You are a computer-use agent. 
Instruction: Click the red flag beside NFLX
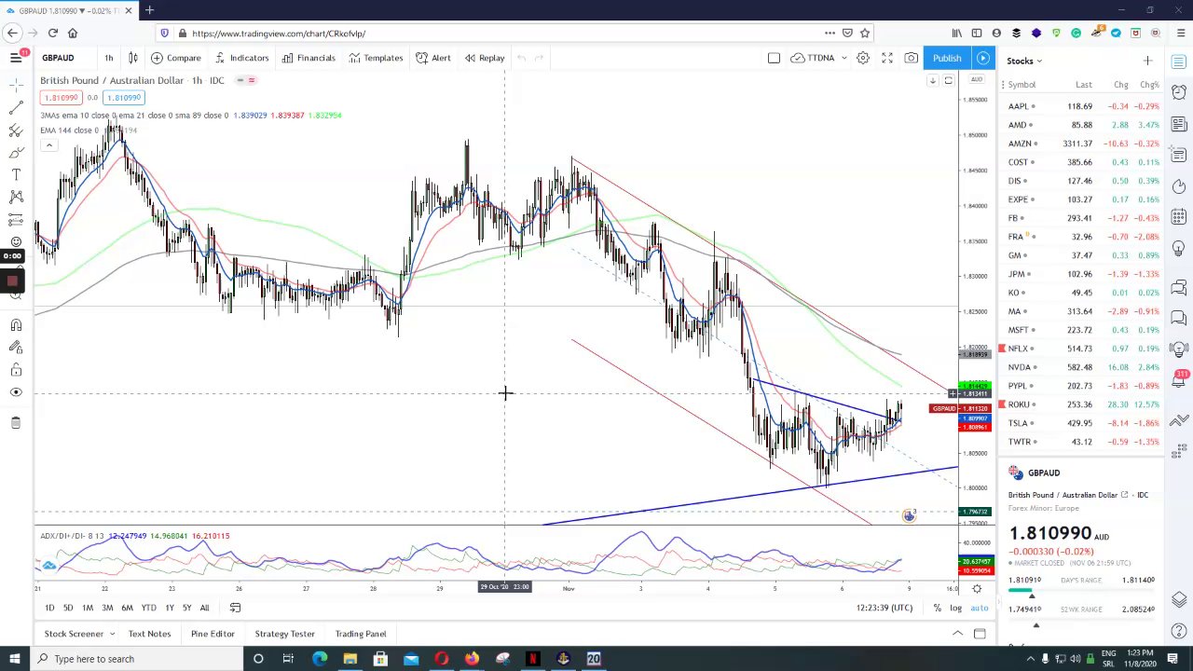[x=1002, y=349]
